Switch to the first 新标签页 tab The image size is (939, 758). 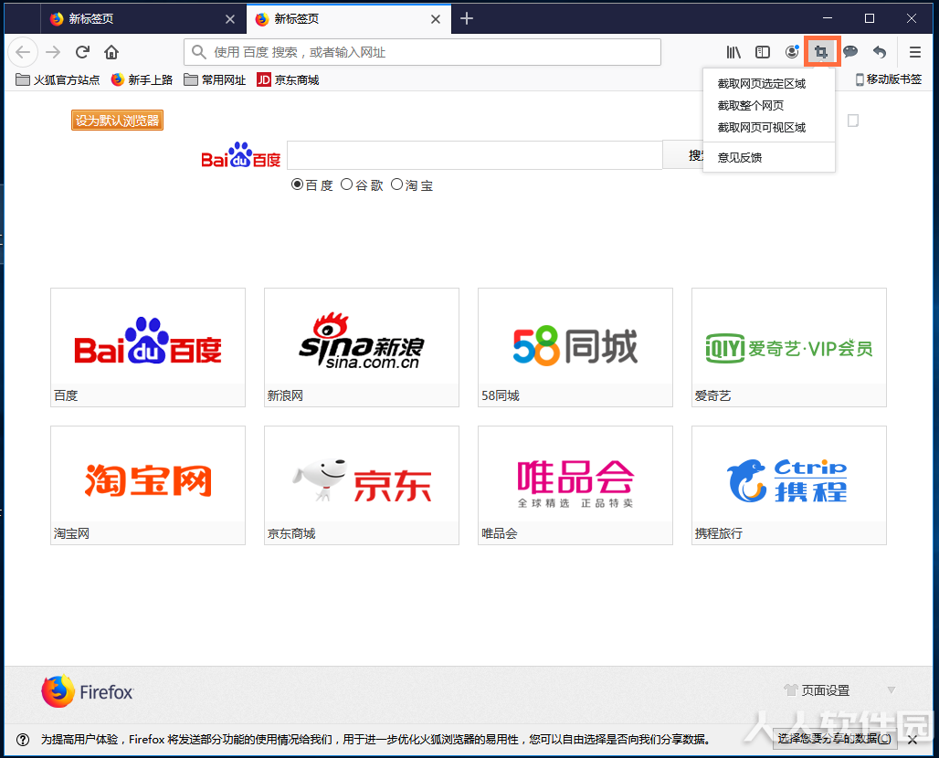click(x=142, y=18)
